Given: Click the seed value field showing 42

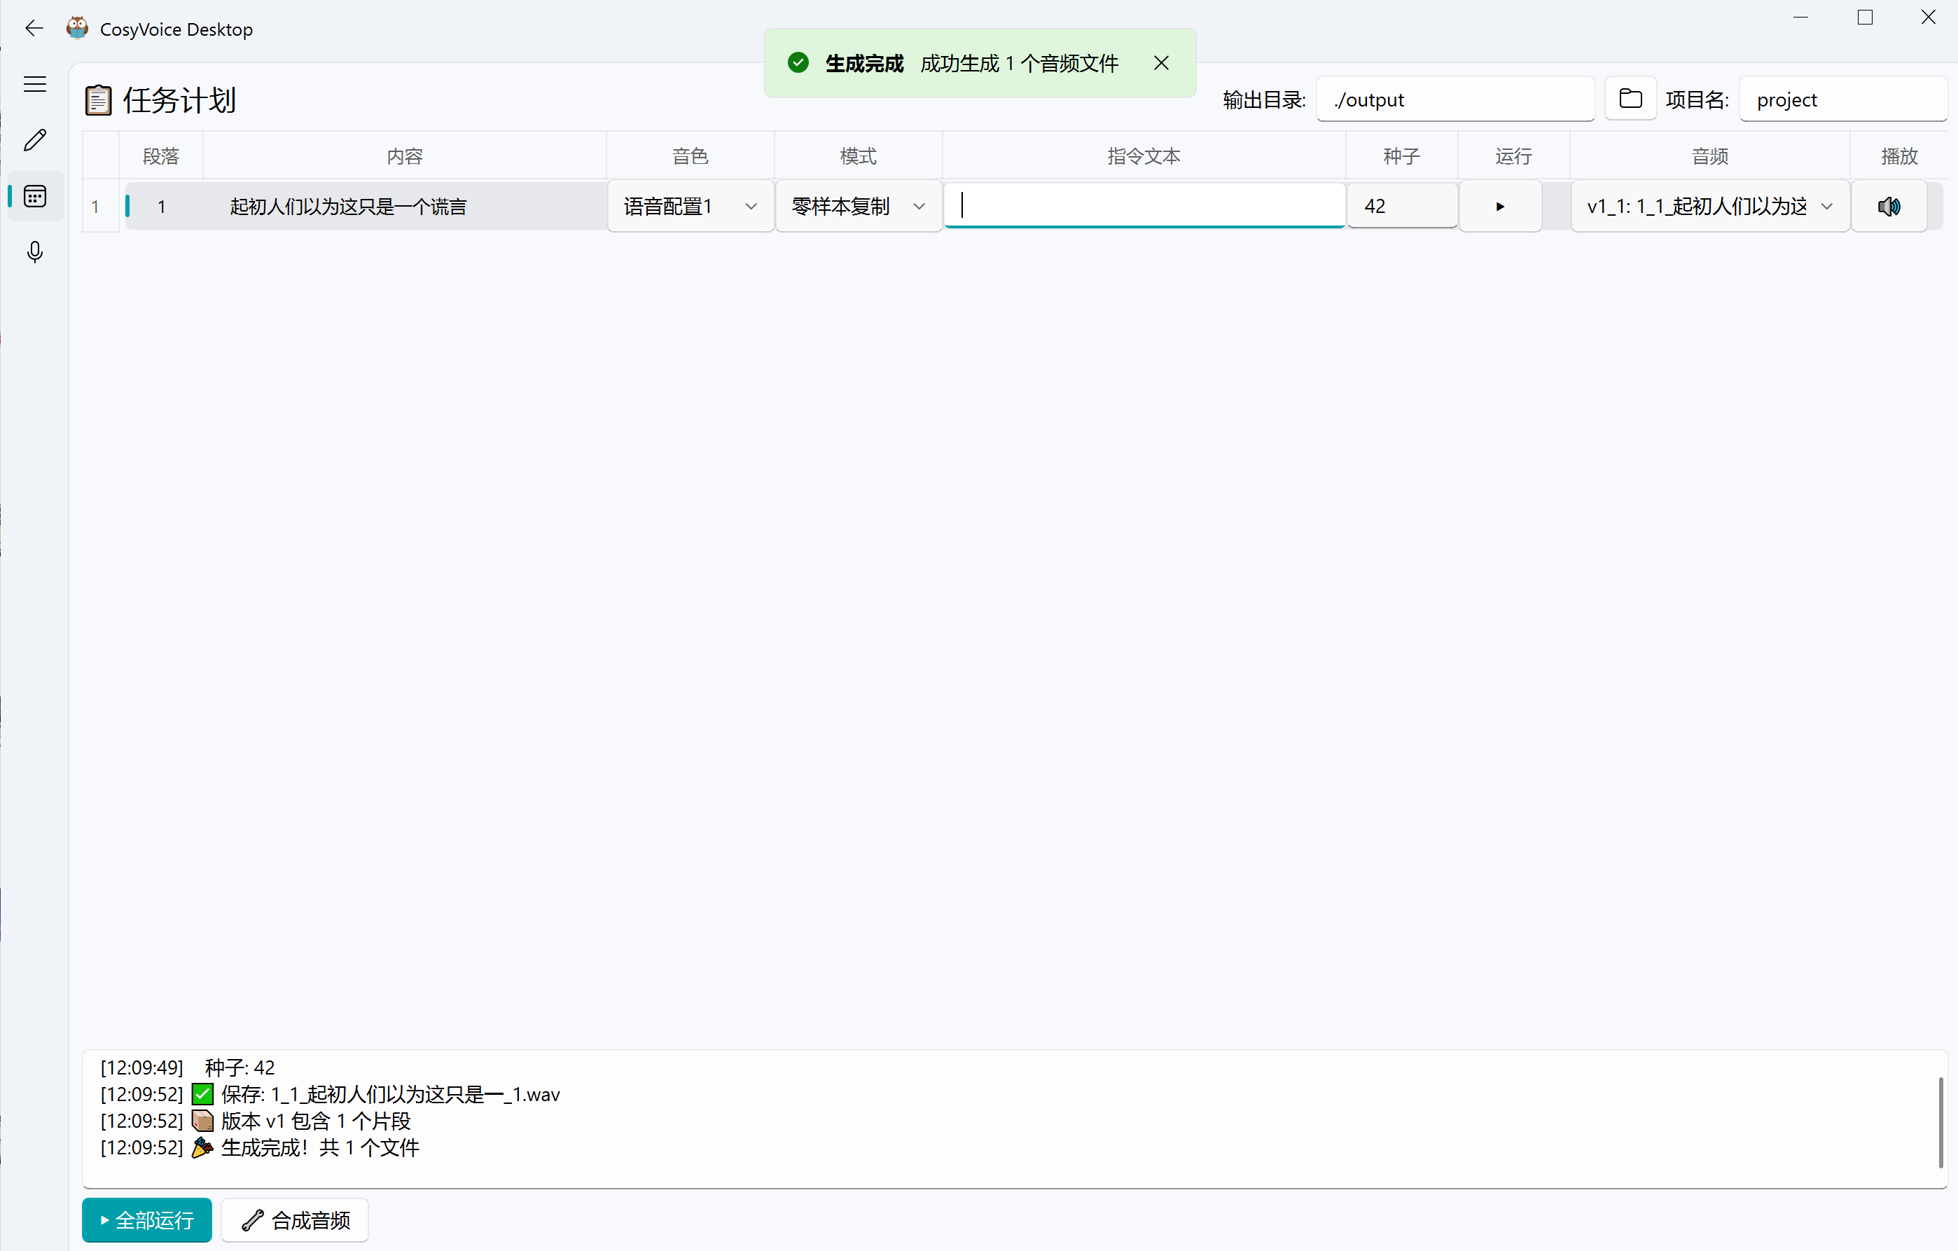Looking at the screenshot, I should (x=1402, y=206).
